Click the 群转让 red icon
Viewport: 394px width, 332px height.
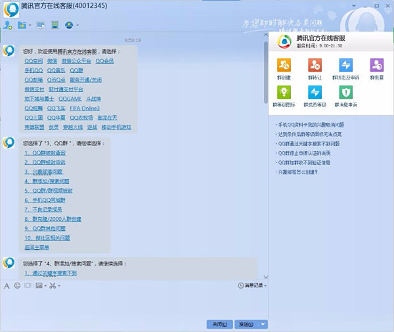pyautogui.click(x=315, y=65)
